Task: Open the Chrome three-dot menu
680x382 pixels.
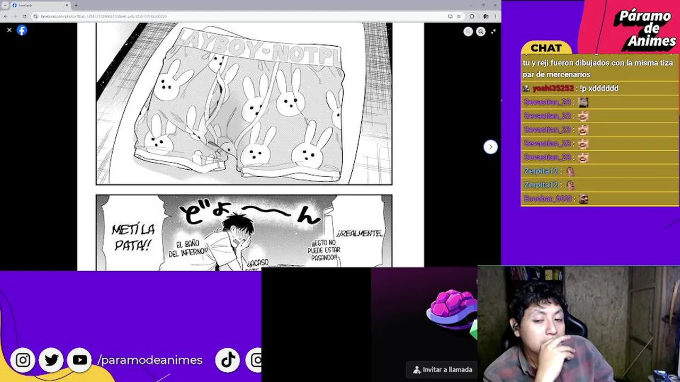Action: 495,16
